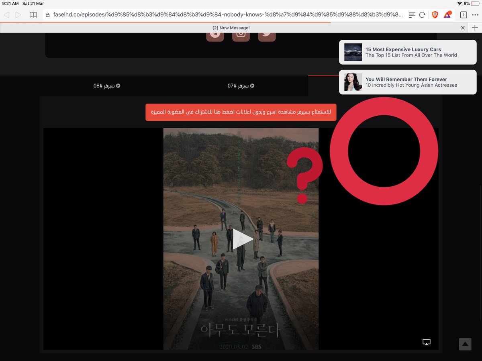482x361 pixels.
Task: Click "10 Incredibly Hot Young Asian Actresses" text
Action: click(x=411, y=85)
